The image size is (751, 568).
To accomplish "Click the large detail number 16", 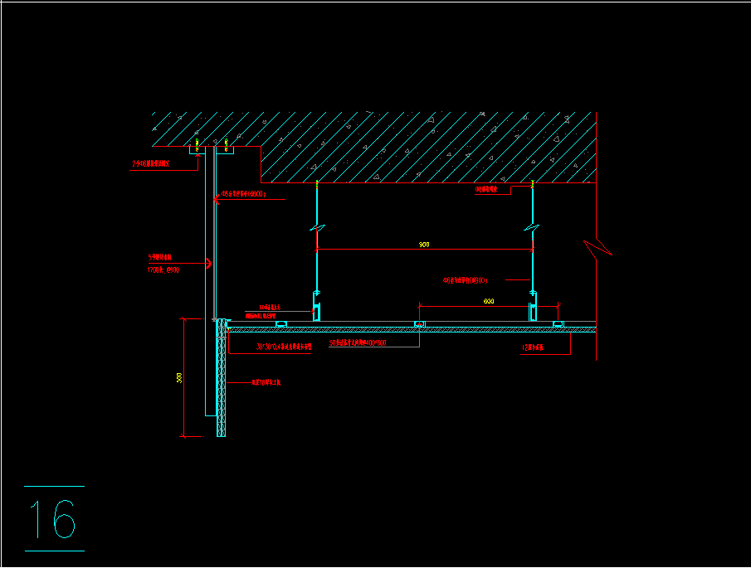I will pyautogui.click(x=54, y=519).
